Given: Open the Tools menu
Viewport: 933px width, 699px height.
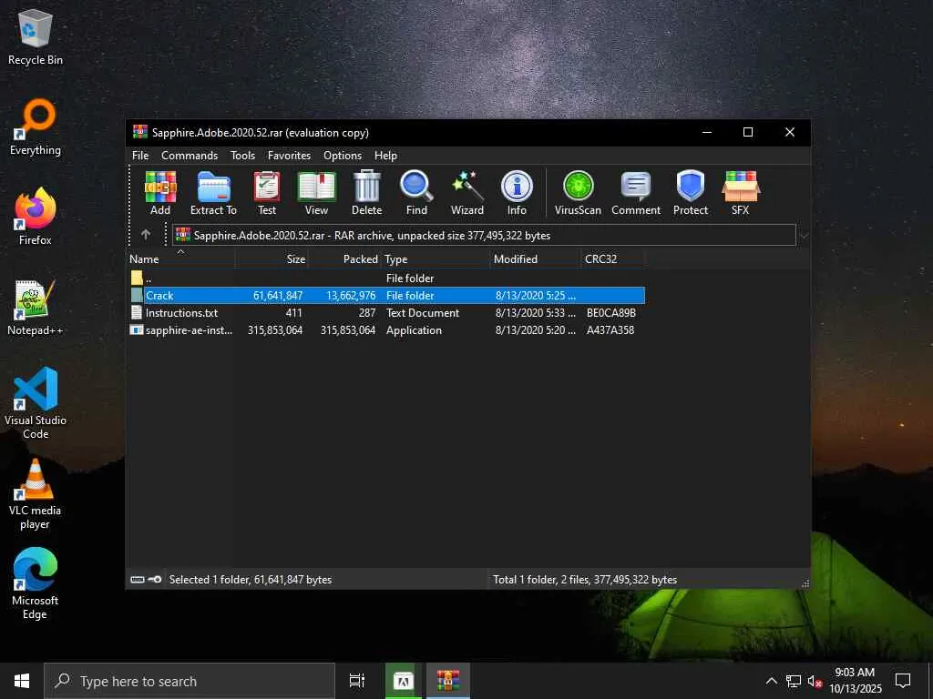Looking at the screenshot, I should [242, 155].
